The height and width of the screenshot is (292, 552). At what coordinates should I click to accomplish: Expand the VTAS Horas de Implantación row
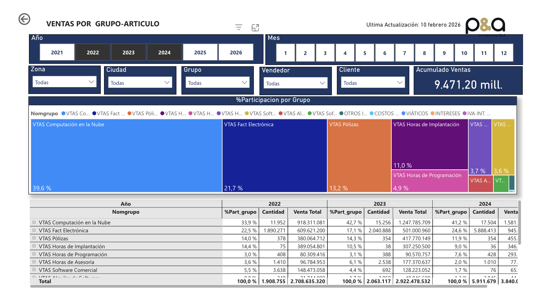point(34,246)
